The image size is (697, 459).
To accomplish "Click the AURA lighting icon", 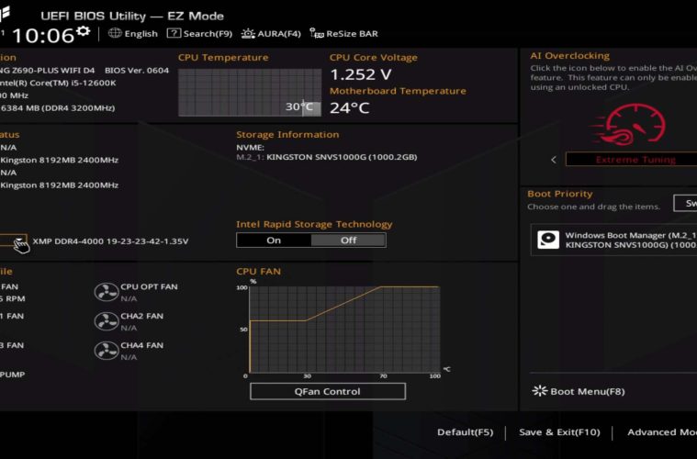I will (248, 34).
